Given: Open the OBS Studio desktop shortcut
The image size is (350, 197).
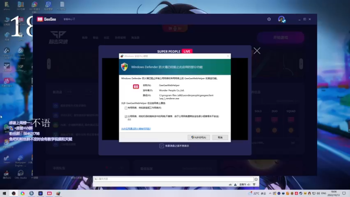Looking at the screenshot, I should tap(21, 175).
